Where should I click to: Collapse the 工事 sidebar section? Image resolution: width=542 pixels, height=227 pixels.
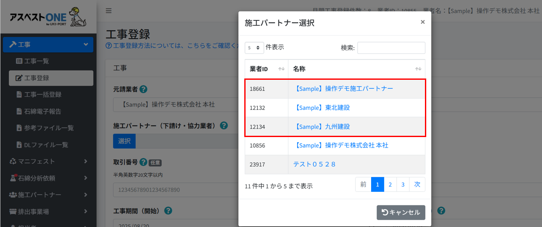[48, 45]
